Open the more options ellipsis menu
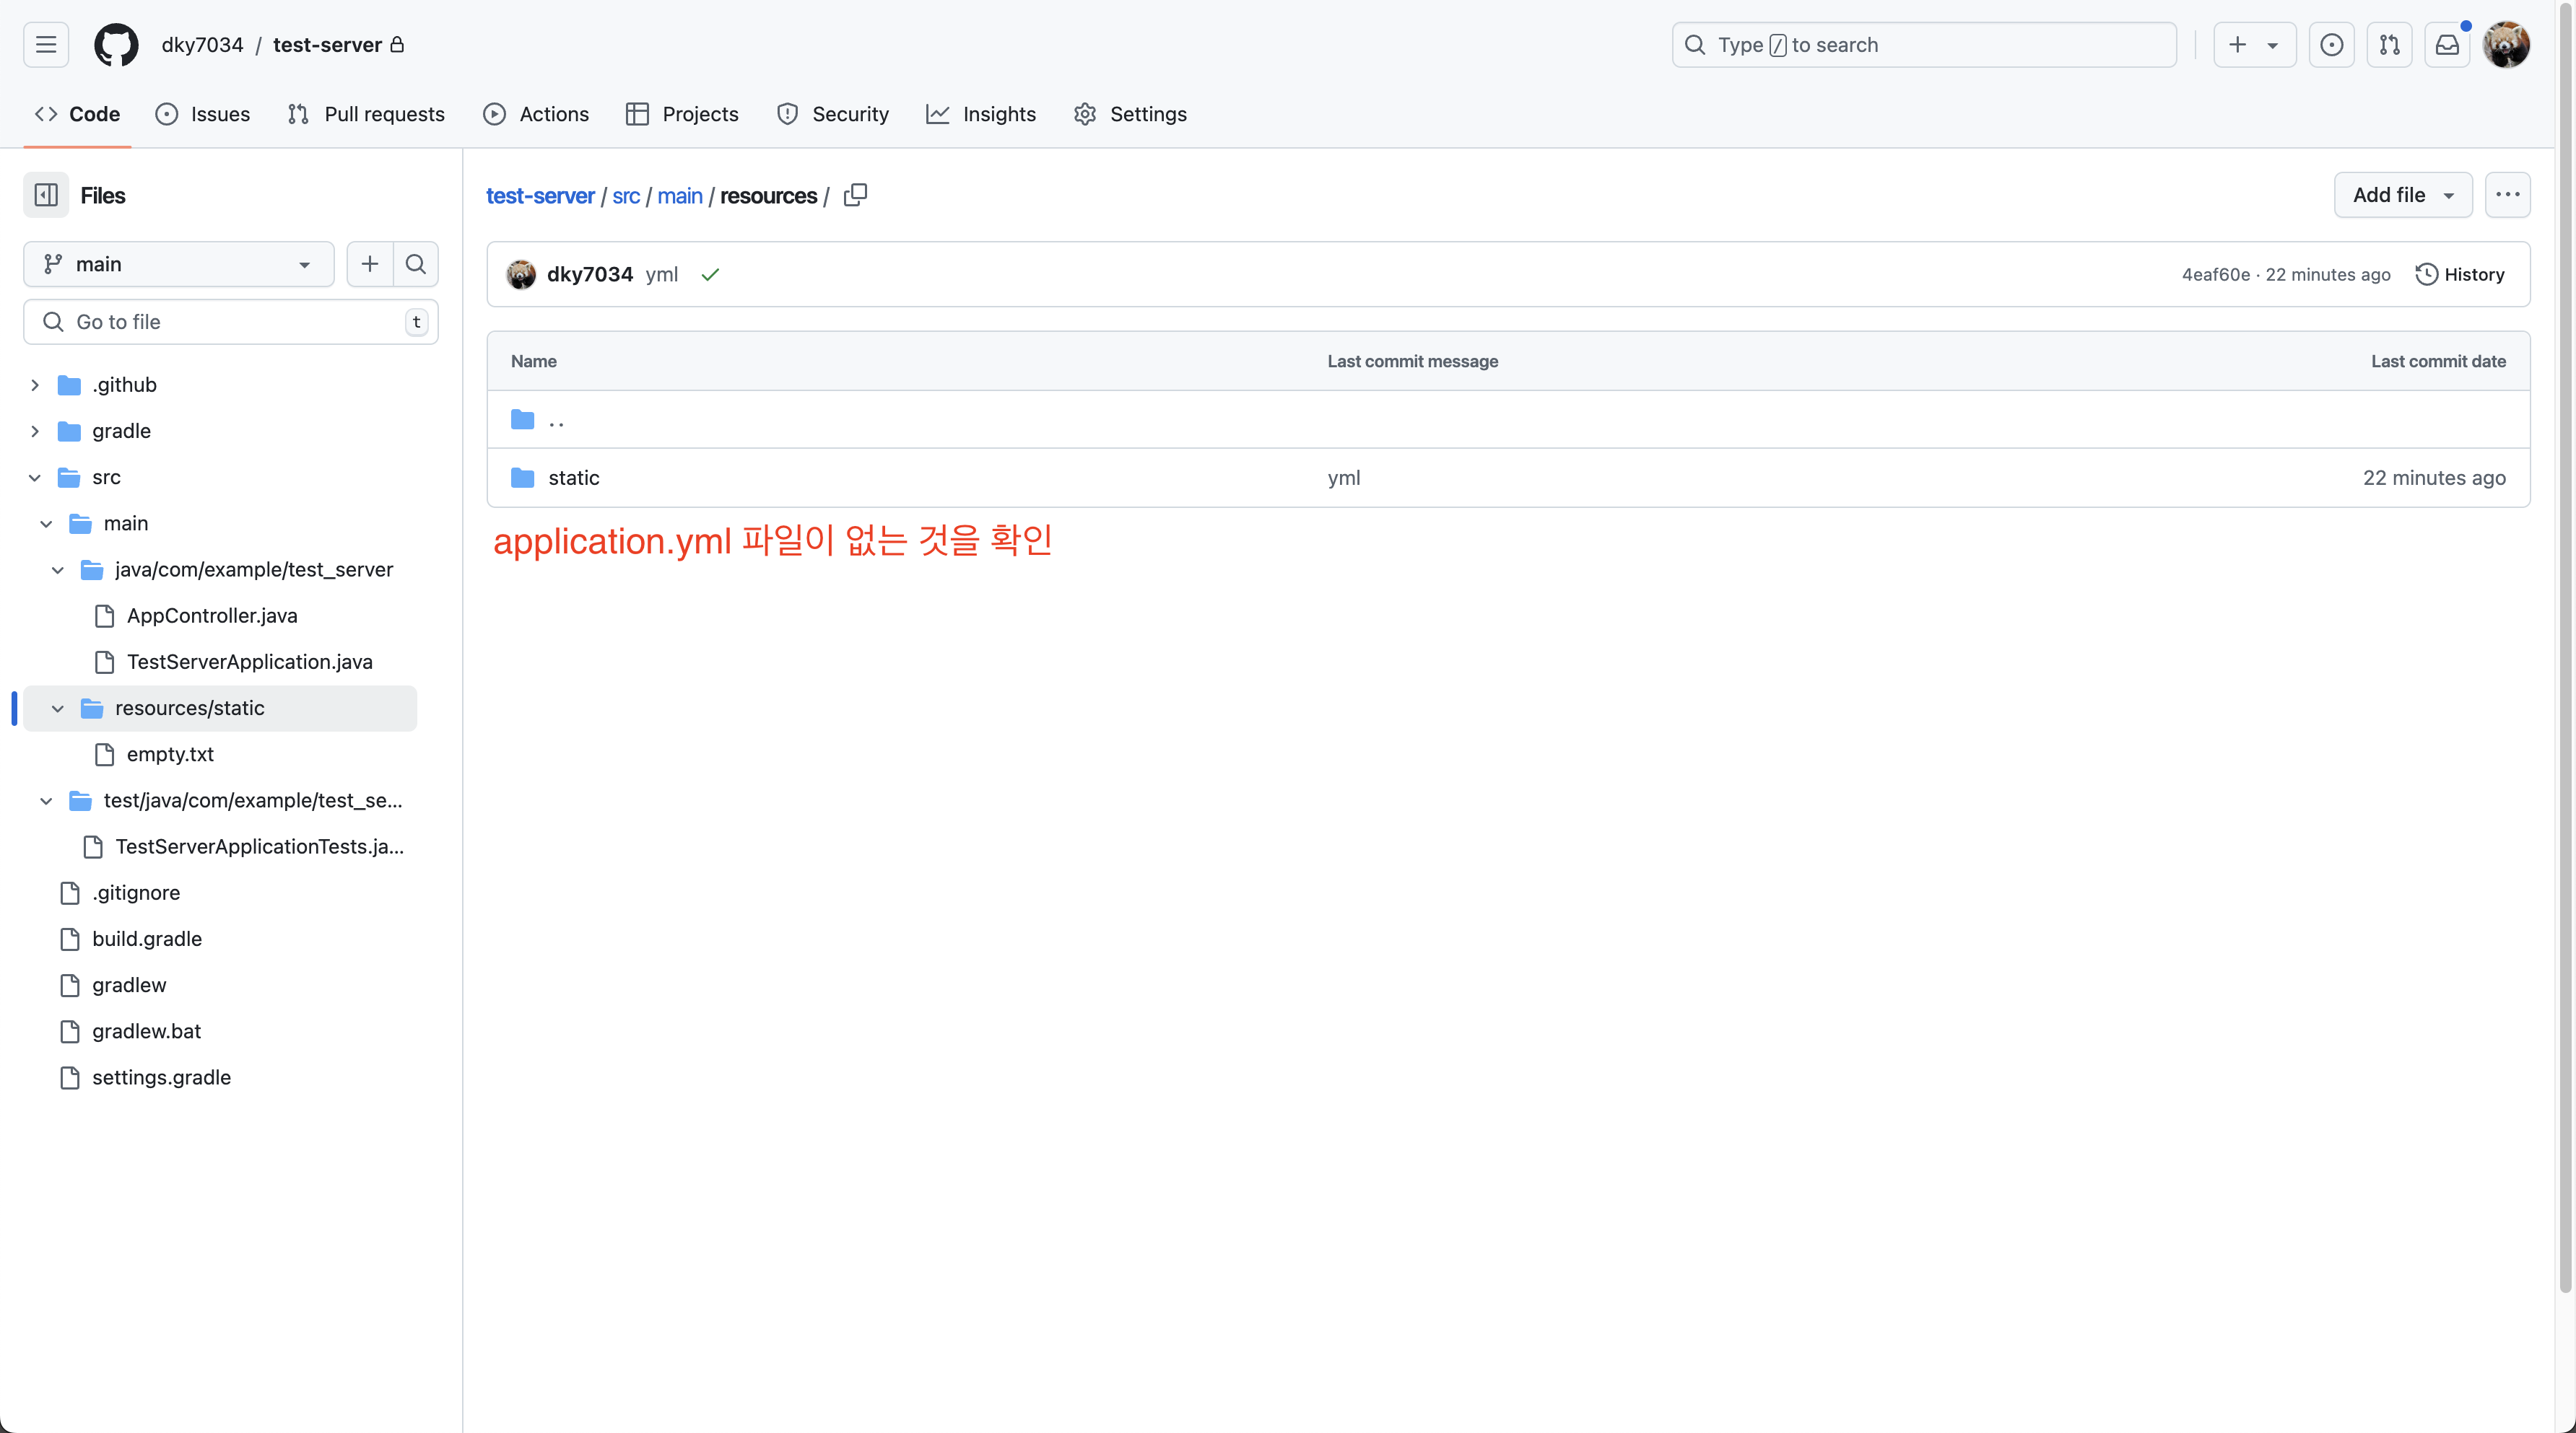The image size is (2576, 1433). tap(2507, 195)
